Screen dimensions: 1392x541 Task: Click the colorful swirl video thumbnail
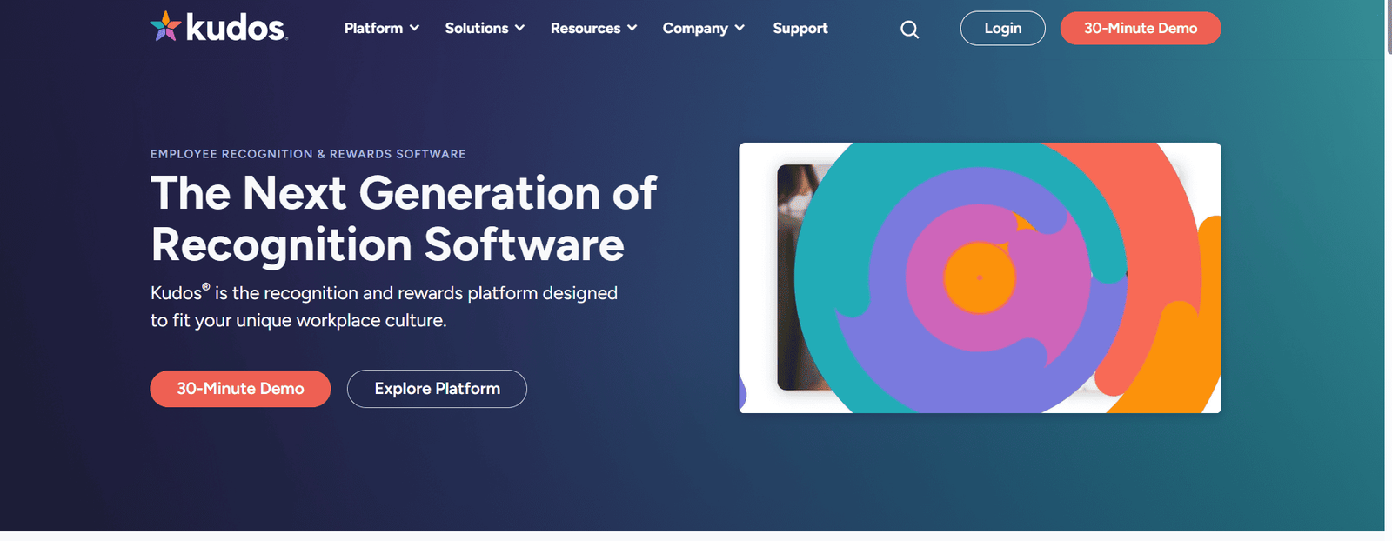[x=980, y=277]
